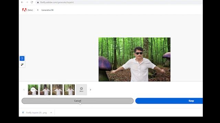Viewport: 220px width, 123px height.
Task: Click the Adobe logo
Action: (24, 10)
